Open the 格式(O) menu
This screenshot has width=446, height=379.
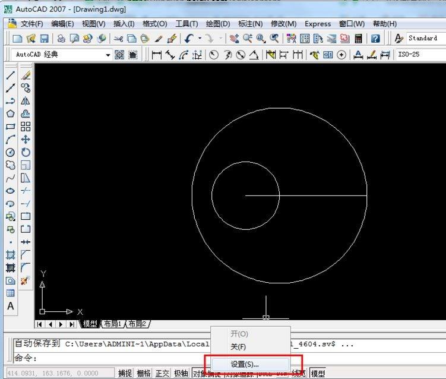click(155, 24)
